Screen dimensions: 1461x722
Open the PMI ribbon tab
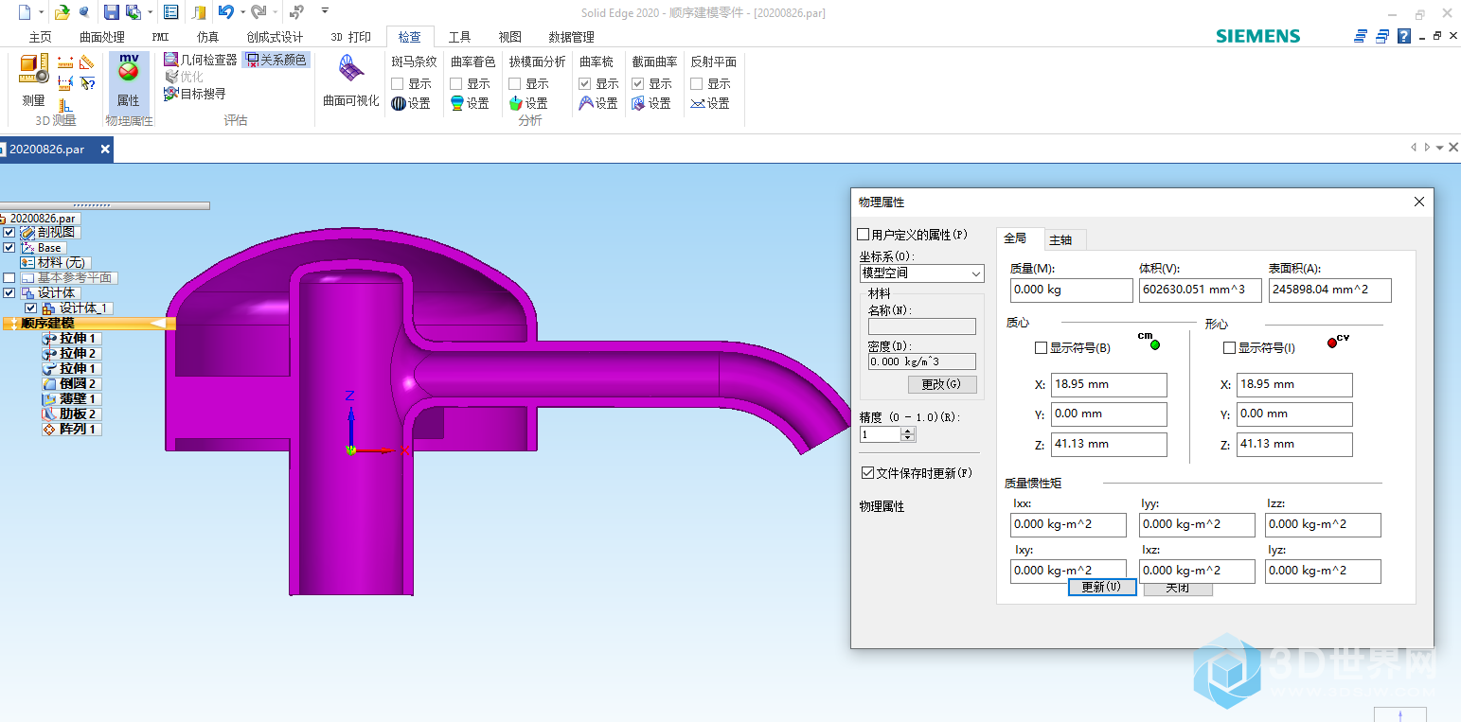[x=160, y=37]
